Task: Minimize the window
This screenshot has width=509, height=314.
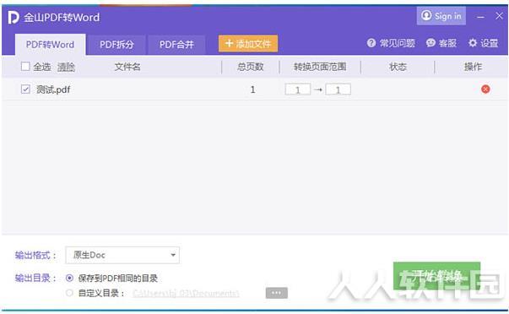Action: [481, 16]
